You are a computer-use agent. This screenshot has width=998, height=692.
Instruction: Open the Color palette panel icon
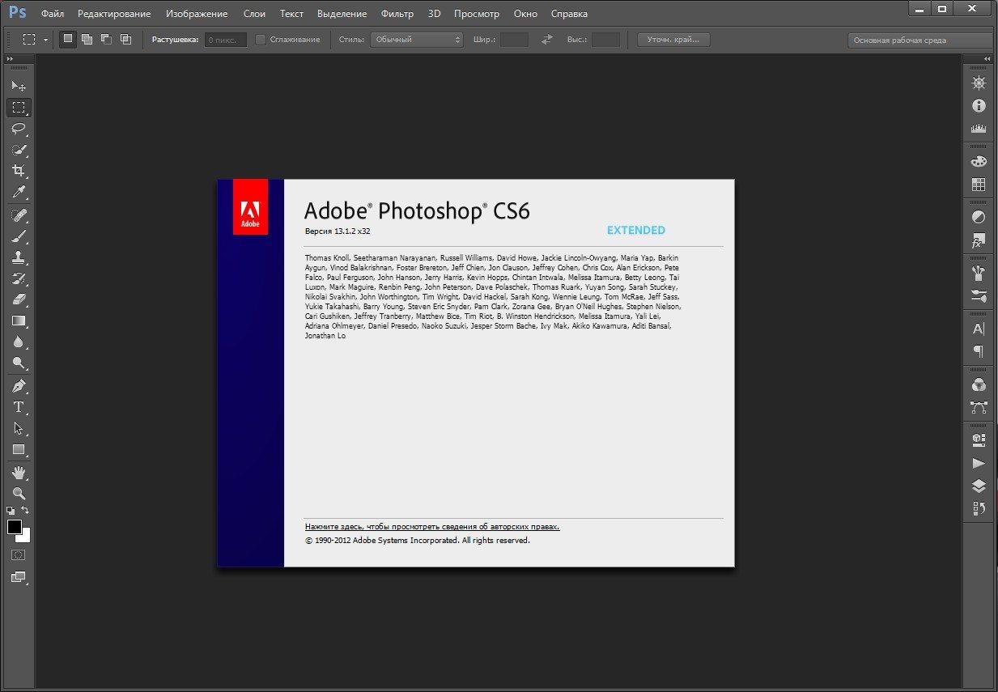(x=979, y=161)
